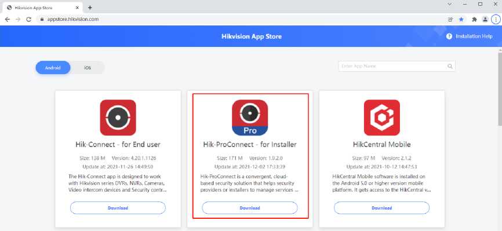Image resolution: width=502 pixels, height=231 pixels.
Task: Open the Installation Help link
Action: [474, 36]
